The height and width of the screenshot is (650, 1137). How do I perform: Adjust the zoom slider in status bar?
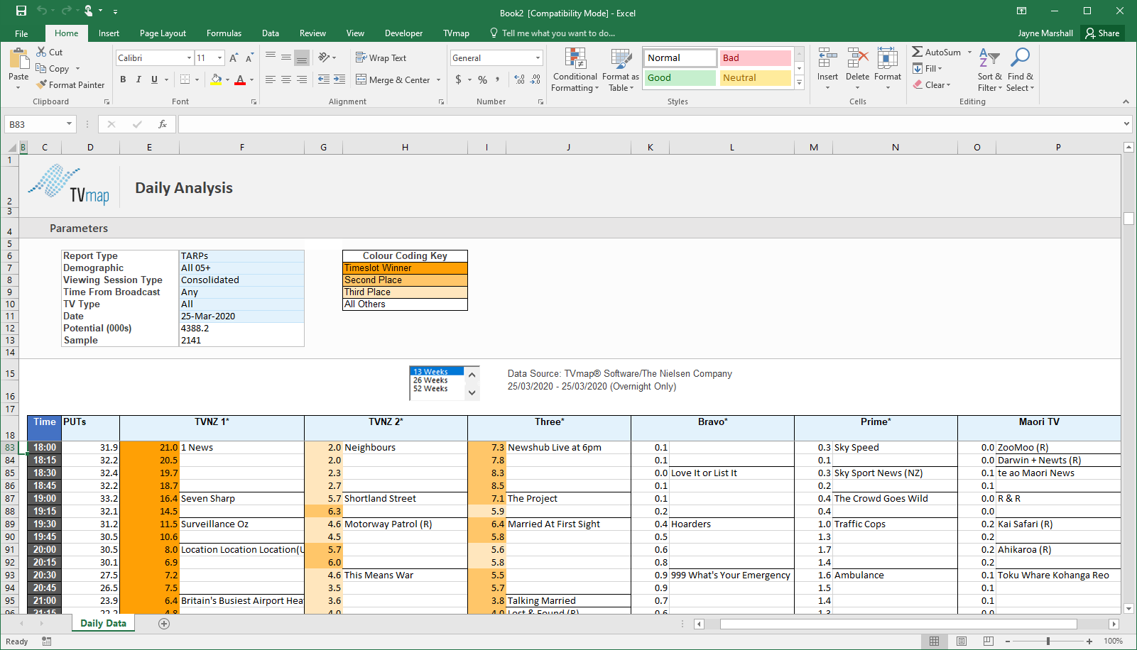point(1048,641)
